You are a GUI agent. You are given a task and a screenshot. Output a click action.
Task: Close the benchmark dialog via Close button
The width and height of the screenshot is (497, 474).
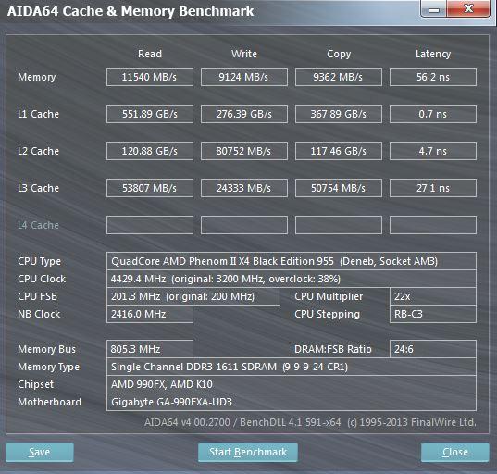[x=455, y=452]
